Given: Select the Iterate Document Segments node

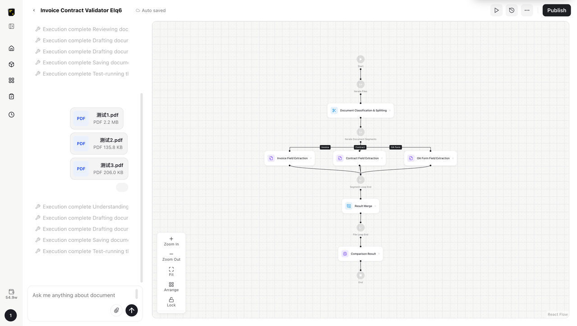Looking at the screenshot, I should tap(361, 132).
